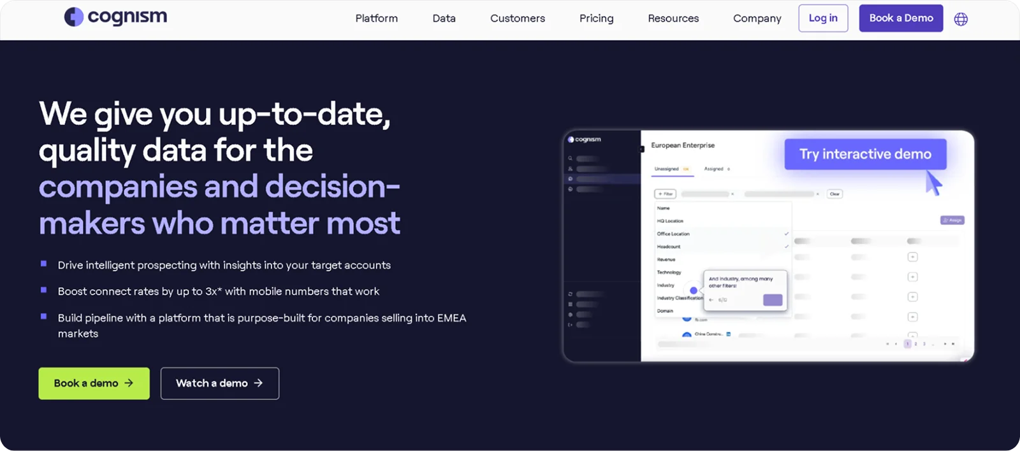Click the first page arrow in pagination
Image resolution: width=1020 pixels, height=451 pixels.
887,344
